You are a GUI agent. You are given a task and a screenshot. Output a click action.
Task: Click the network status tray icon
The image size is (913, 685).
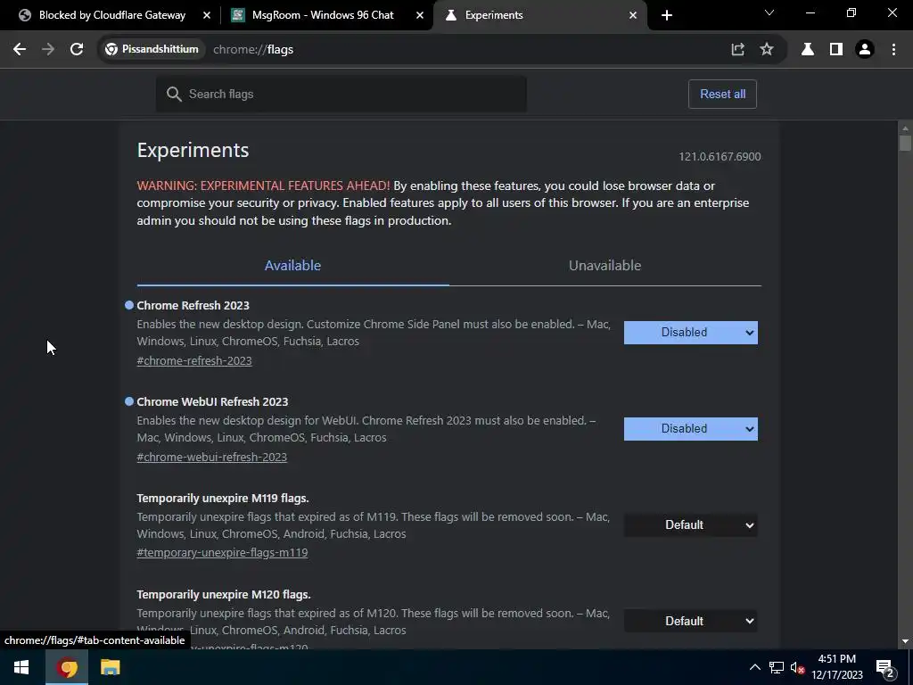[777, 667]
